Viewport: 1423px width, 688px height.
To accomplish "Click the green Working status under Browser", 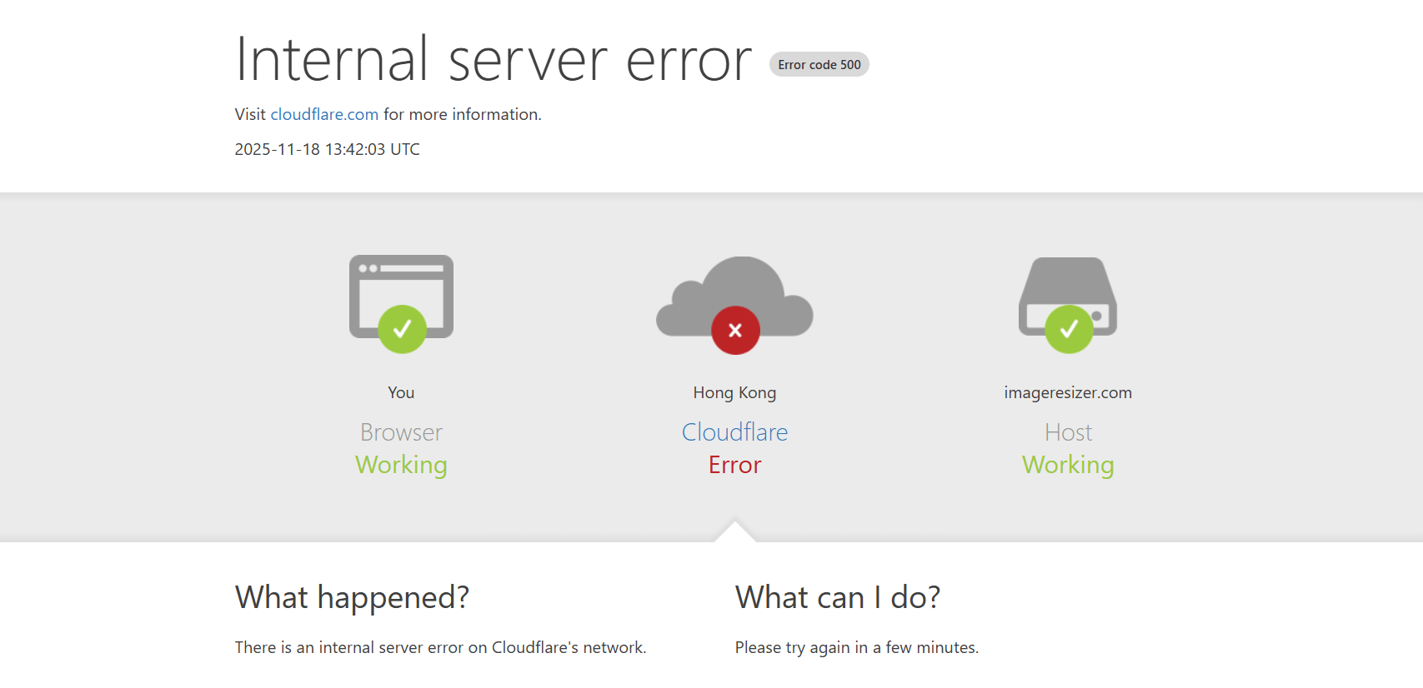I will pyautogui.click(x=401, y=465).
